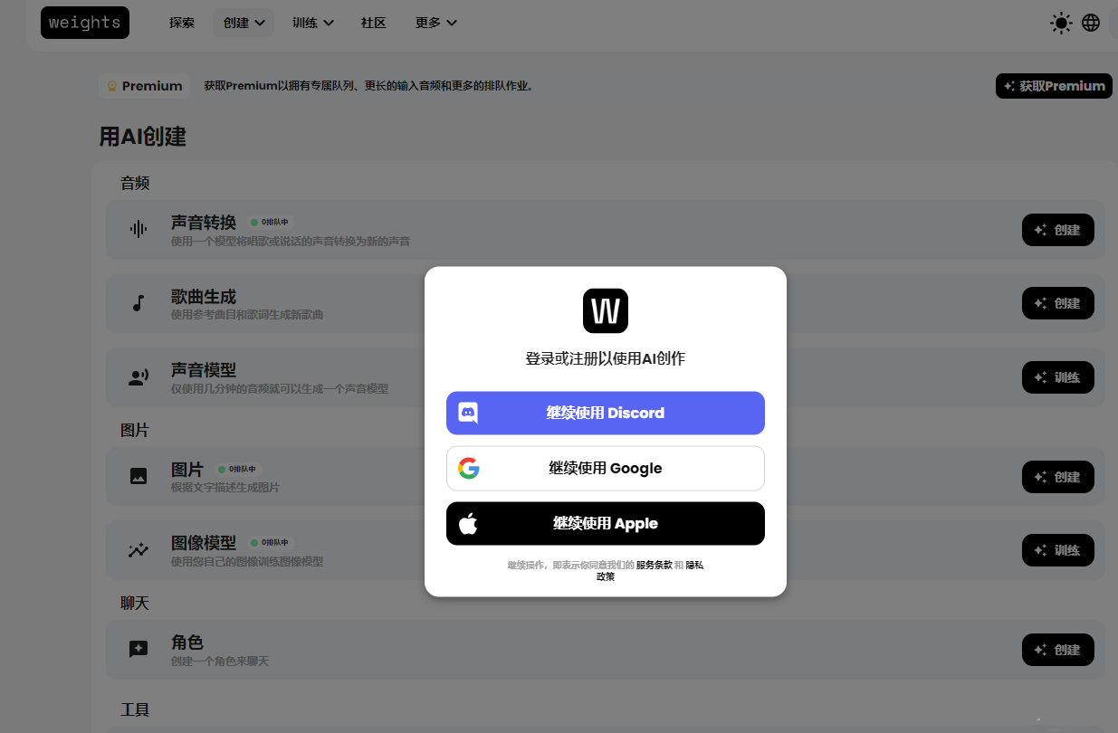Continue with Google login button
Screen dimensions: 1118x733
605,469
